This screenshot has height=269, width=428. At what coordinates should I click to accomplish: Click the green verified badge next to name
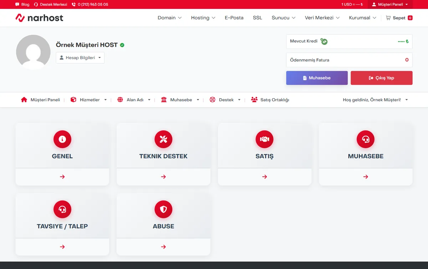coord(122,45)
